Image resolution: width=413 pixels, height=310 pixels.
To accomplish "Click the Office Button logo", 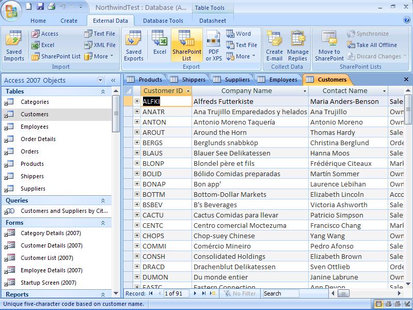I will [11, 11].
